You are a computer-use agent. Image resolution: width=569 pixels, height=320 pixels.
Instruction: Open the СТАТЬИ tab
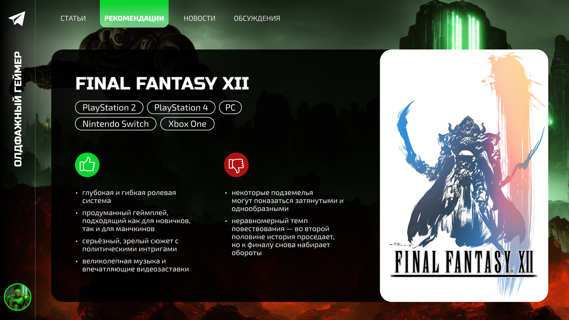tap(73, 18)
